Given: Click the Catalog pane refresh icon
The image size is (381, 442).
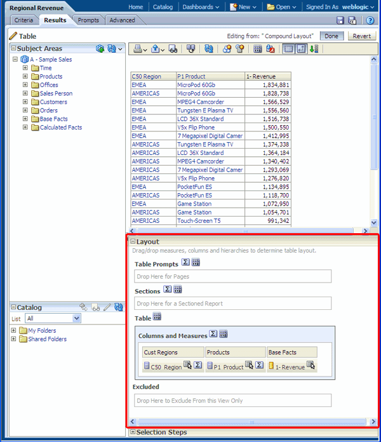Looking at the screenshot, I should (x=119, y=307).
